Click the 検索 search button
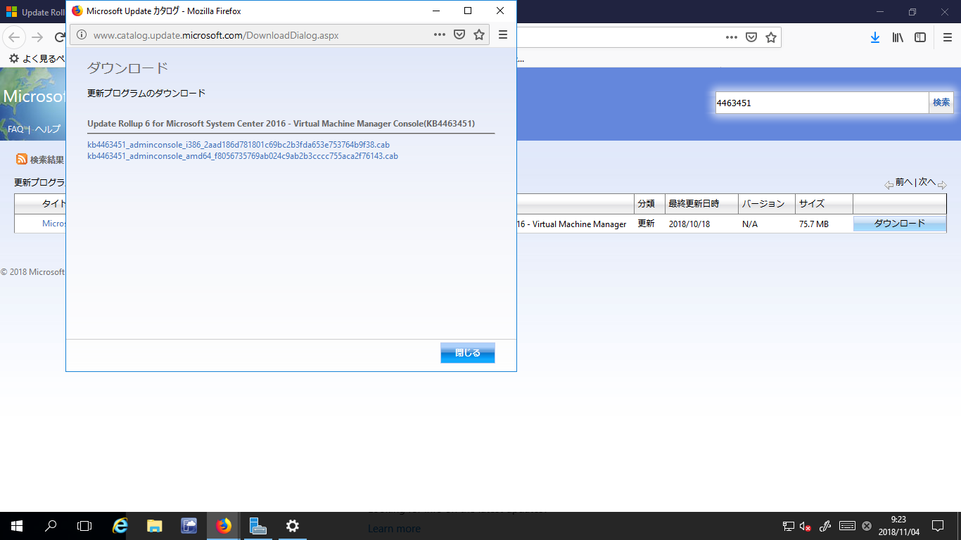This screenshot has height=540, width=961. tap(941, 103)
